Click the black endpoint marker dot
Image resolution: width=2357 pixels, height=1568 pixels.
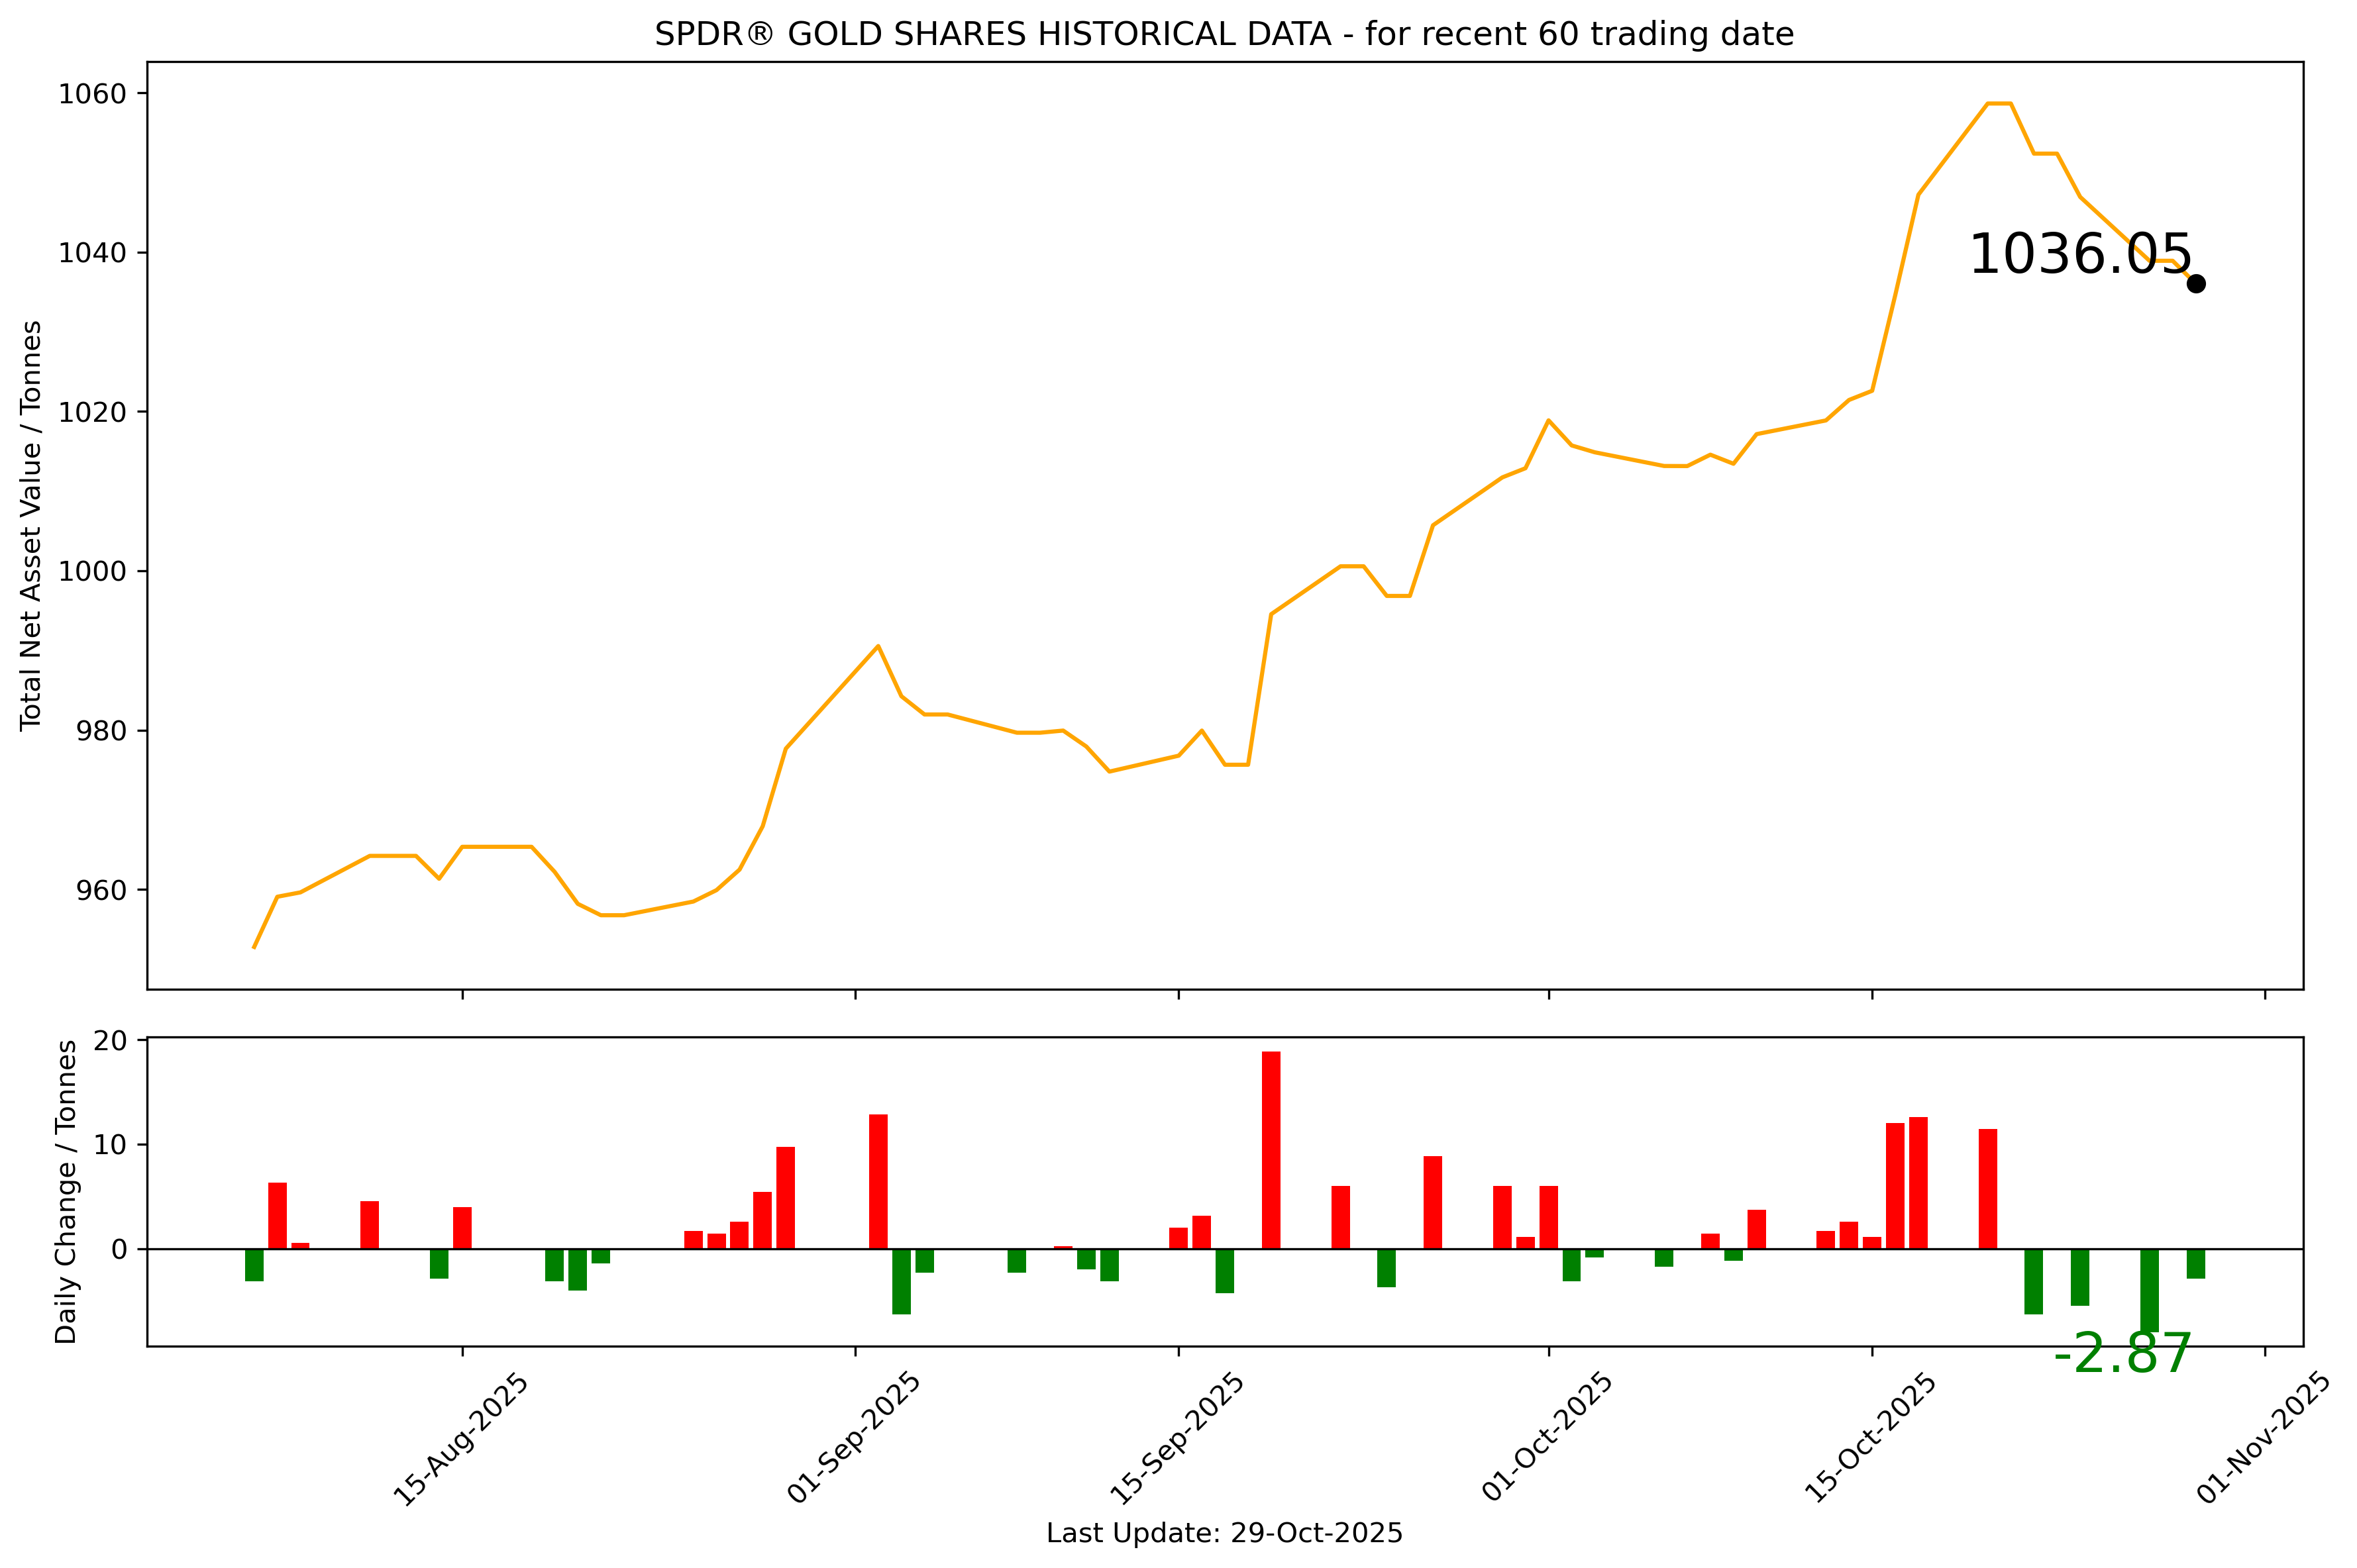click(2196, 284)
